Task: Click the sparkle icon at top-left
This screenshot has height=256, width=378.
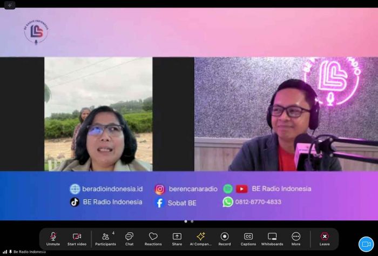Action: point(10,5)
